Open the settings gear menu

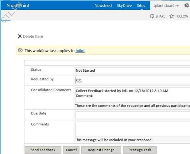(x=187, y=5)
